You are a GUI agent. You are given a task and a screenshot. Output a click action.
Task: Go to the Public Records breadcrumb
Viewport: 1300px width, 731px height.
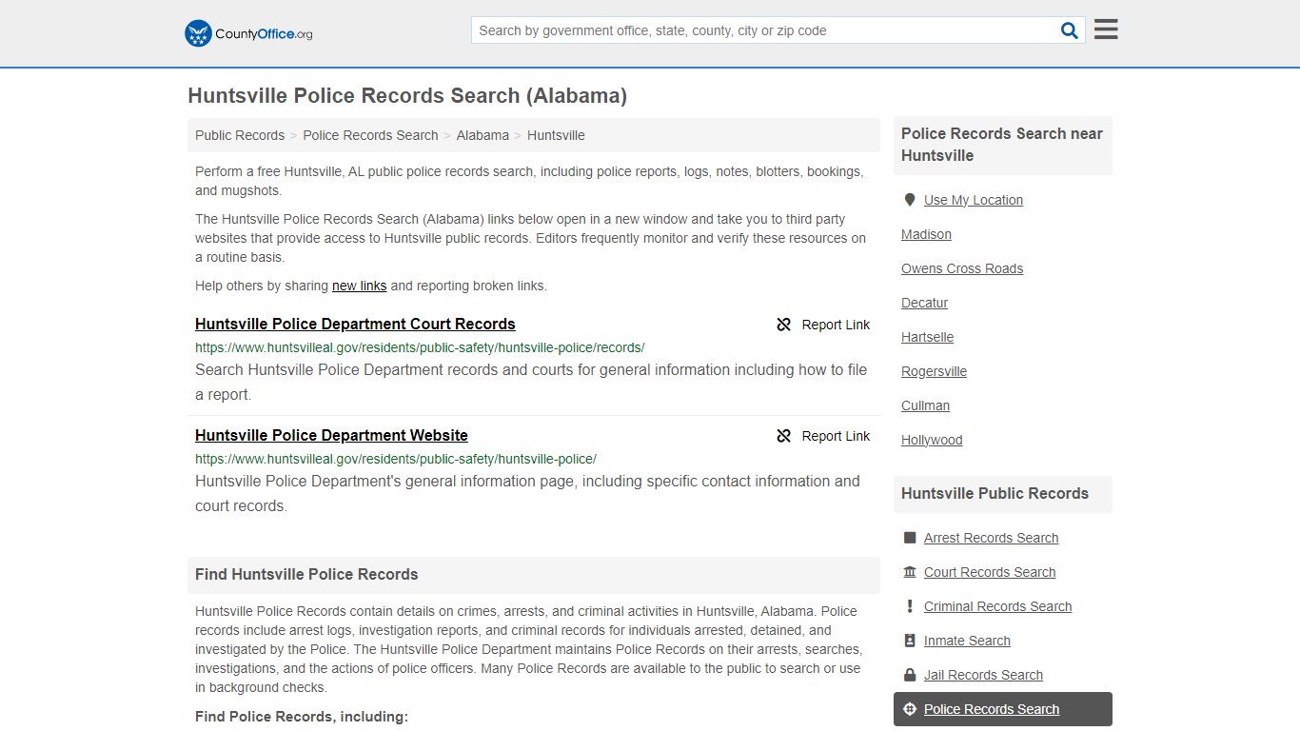coord(240,135)
